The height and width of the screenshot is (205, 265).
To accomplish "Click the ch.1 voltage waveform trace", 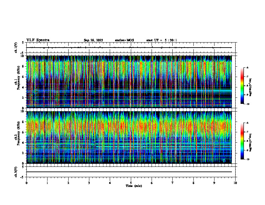I will click(129, 48).
